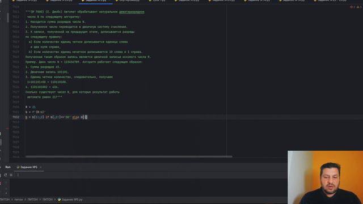The image size is (363, 204).
Task: Click the if keyword on line 7032
Action: pyautogui.click(x=47, y=117)
